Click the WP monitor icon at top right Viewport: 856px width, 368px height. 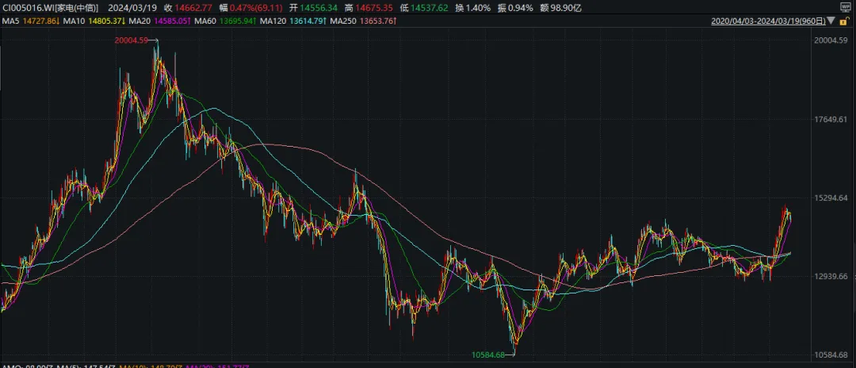[846, 8]
